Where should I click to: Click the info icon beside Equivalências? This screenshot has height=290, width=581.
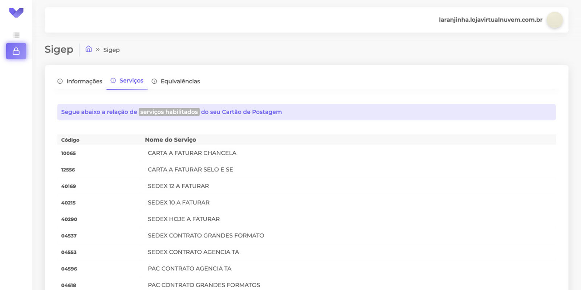pyautogui.click(x=154, y=81)
